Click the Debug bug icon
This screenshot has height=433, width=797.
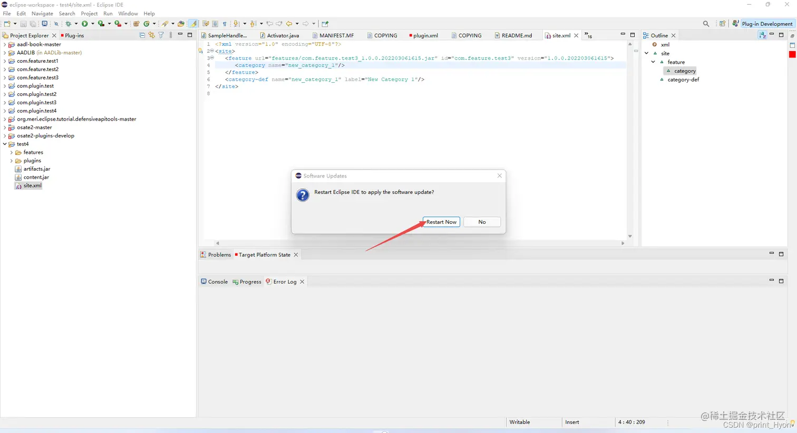pos(68,24)
